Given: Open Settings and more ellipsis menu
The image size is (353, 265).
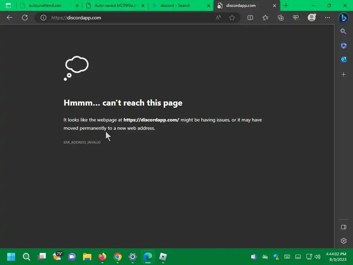Looking at the screenshot, I should tap(327, 18).
